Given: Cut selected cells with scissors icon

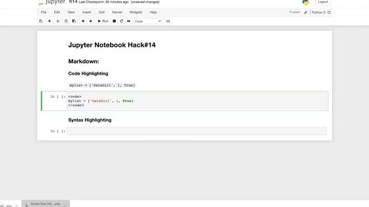Looking at the screenshot, I should click(58, 21).
